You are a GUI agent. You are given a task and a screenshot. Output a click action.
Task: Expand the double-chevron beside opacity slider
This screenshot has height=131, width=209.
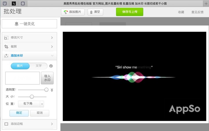tap(52, 90)
